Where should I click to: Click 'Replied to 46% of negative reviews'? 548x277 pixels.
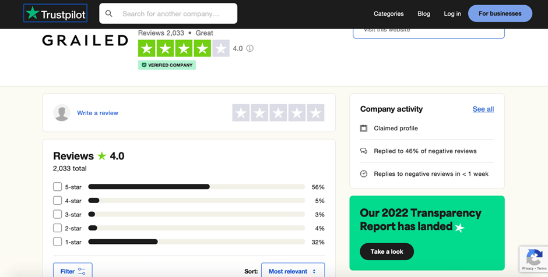click(x=425, y=151)
